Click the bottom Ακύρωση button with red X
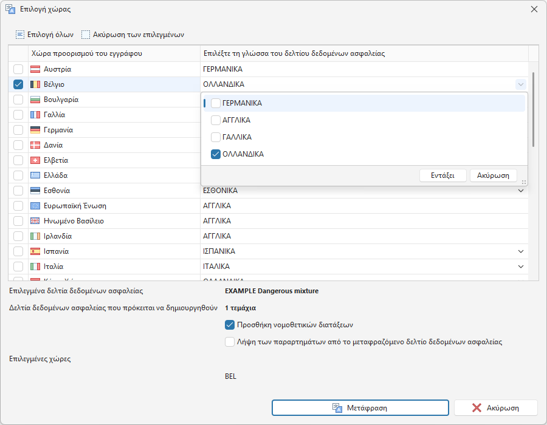 tap(496, 407)
